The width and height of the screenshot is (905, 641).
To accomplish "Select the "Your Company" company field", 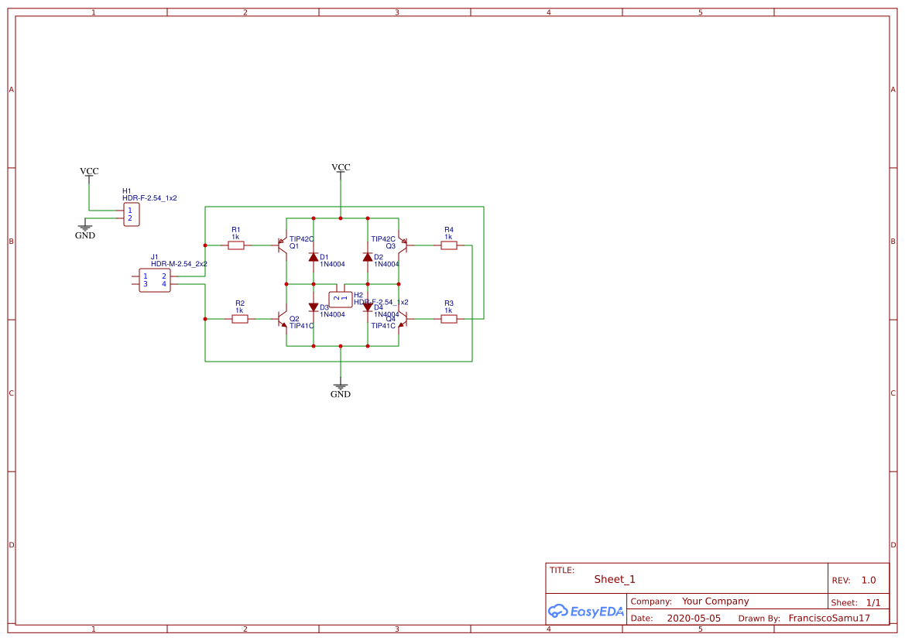I will pos(715,602).
